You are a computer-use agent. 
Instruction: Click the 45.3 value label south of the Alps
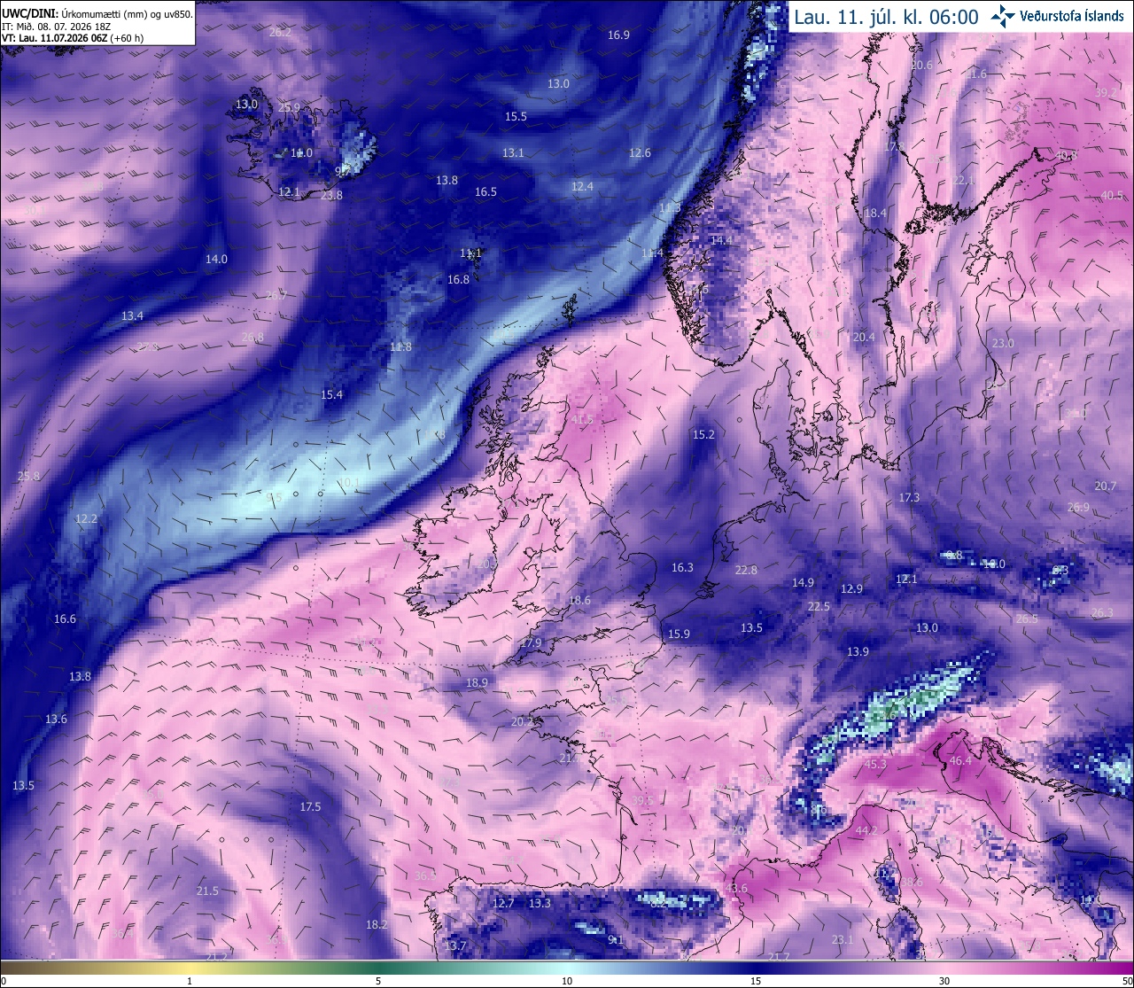pyautogui.click(x=875, y=765)
